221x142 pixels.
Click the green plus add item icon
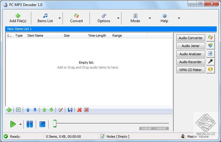pyautogui.click(x=9, y=110)
